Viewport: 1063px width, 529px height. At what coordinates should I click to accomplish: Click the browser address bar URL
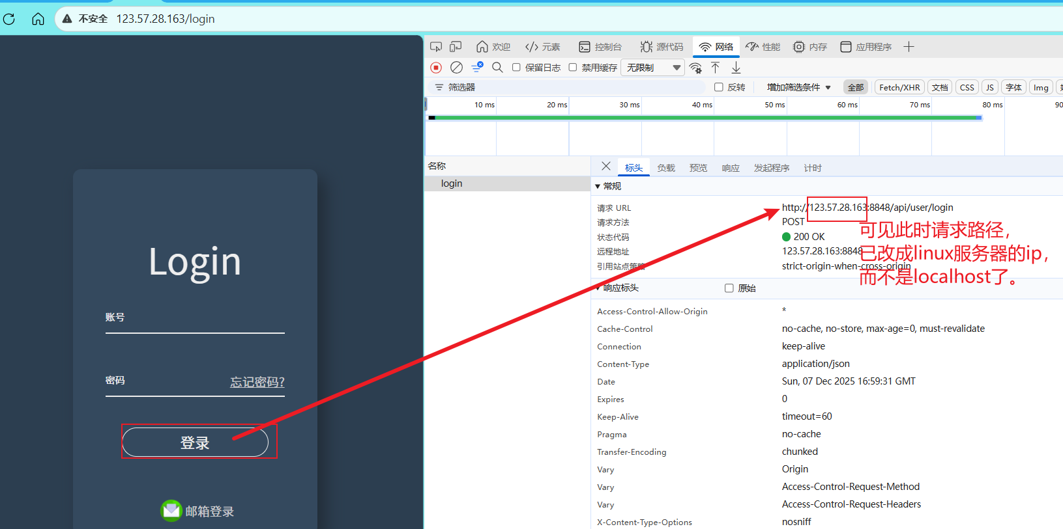(166, 19)
